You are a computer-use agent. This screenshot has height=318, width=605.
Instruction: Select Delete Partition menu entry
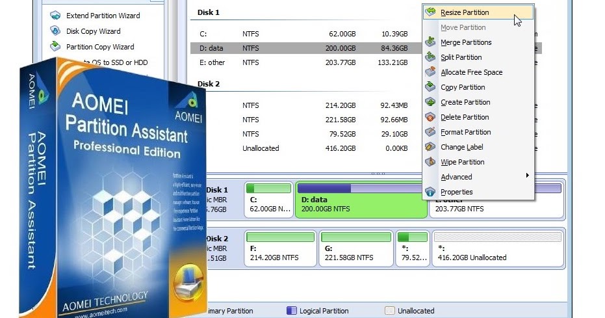[478, 117]
